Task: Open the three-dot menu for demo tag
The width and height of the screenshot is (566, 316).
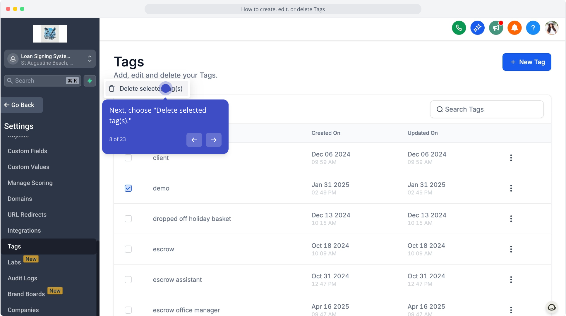Action: (511, 188)
